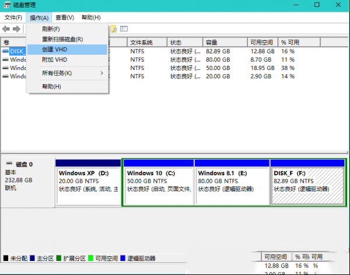Viewport: 350px width, 275px height.
Task: Click the green 扩展分区 legend swatch
Action: pyautogui.click(x=59, y=258)
